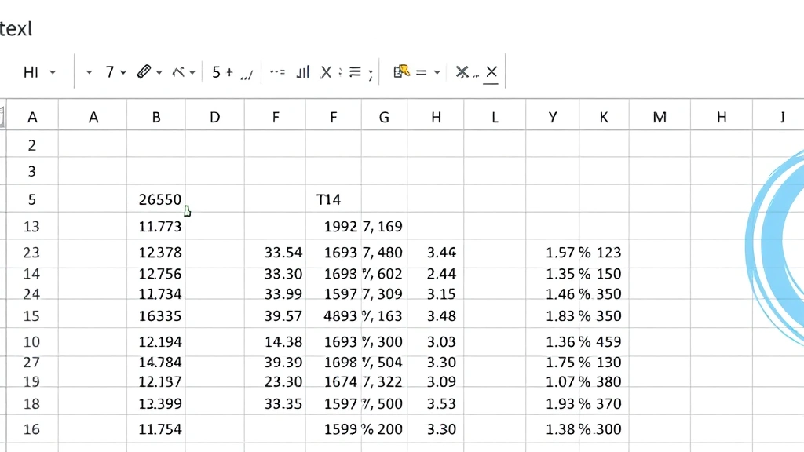Click the arrow pointer tool icon

tap(179, 72)
